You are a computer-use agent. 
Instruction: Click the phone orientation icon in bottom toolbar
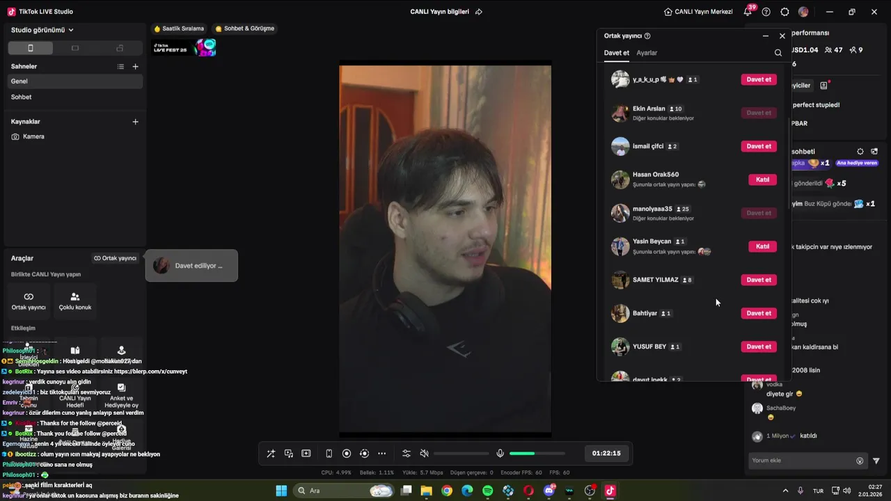point(329,454)
